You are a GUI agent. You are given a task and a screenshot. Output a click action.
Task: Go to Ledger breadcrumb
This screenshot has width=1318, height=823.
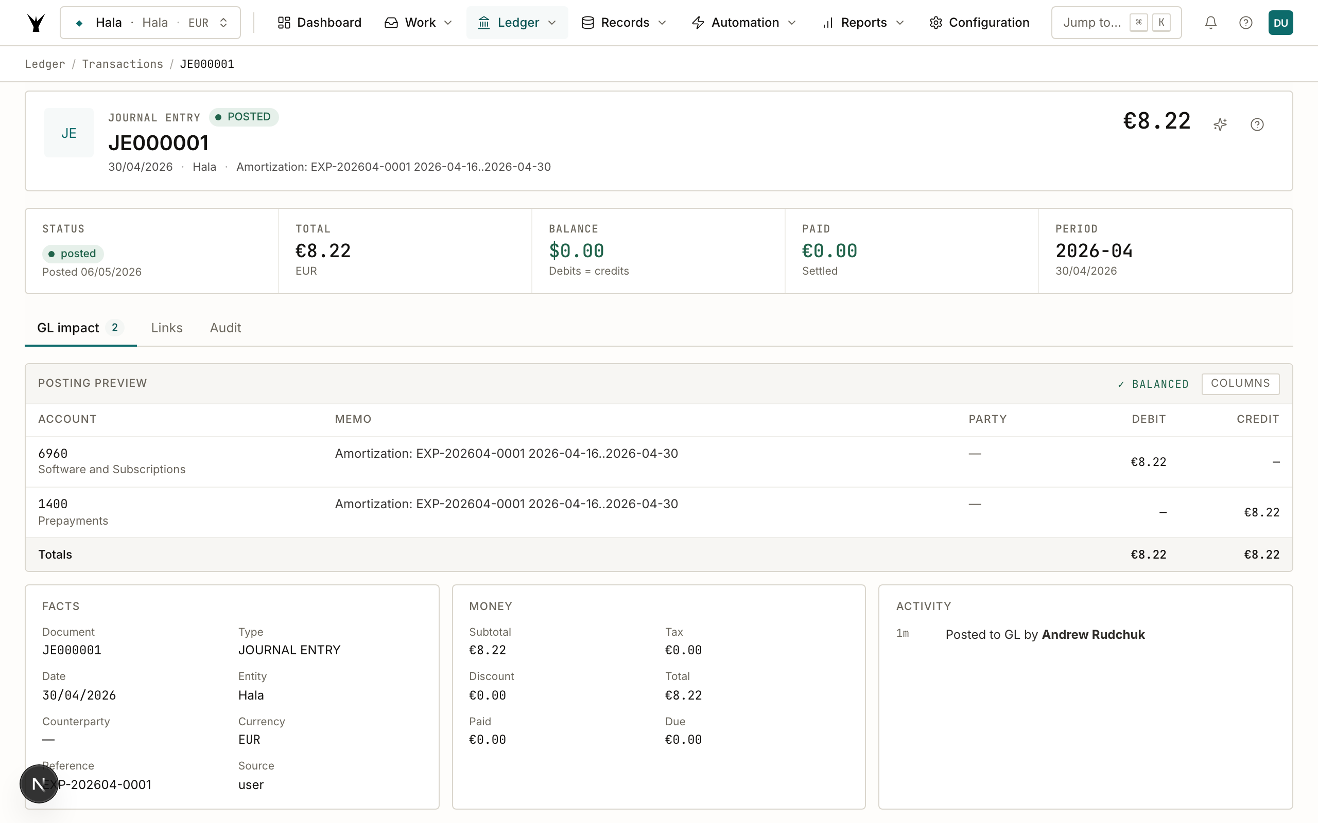45,64
